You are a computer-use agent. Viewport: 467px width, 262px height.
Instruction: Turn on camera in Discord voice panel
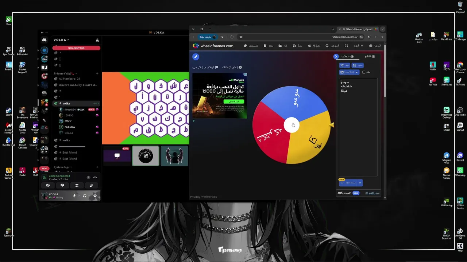[x=48, y=185]
